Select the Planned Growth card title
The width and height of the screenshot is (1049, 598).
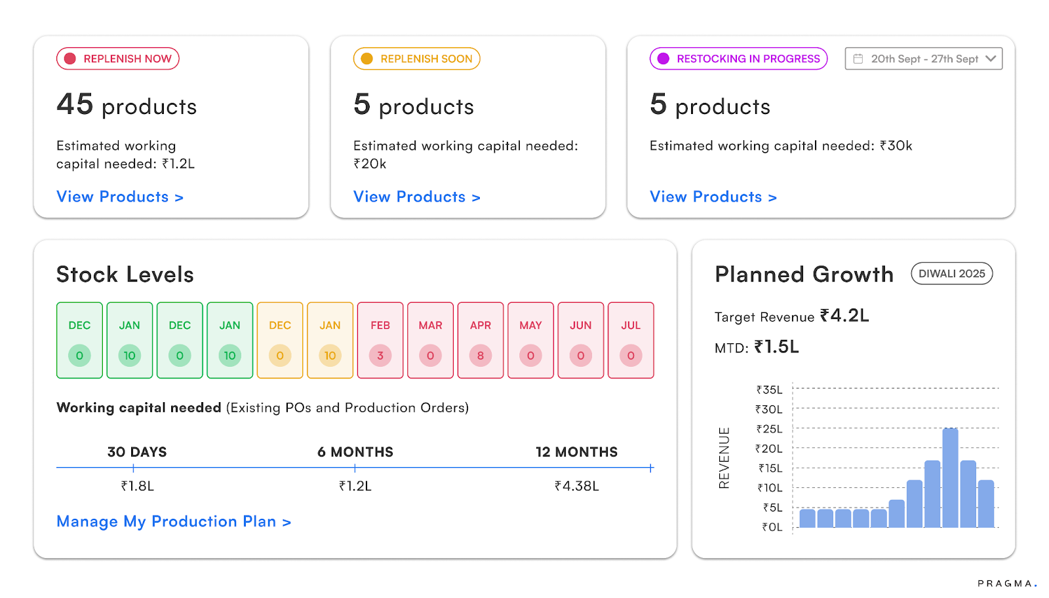click(804, 274)
